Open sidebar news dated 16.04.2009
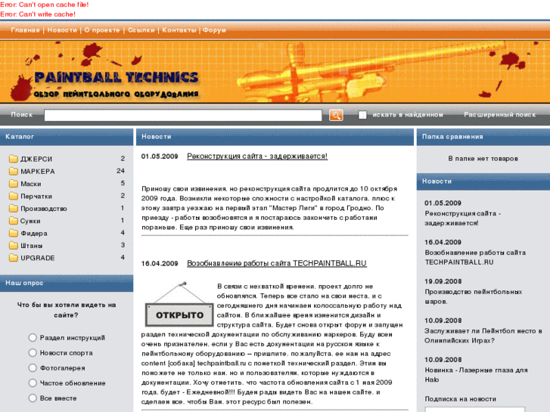Viewport: 550px width, 412px height. [475, 257]
